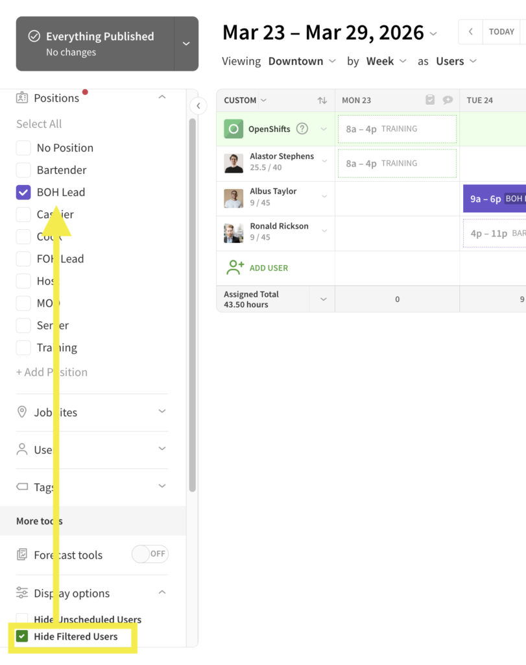Click the Add User person icon
Viewport: 526px width, 665px height.
click(x=235, y=268)
